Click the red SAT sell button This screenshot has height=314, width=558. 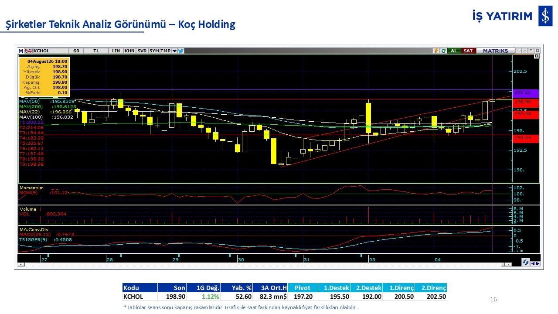tap(468, 51)
